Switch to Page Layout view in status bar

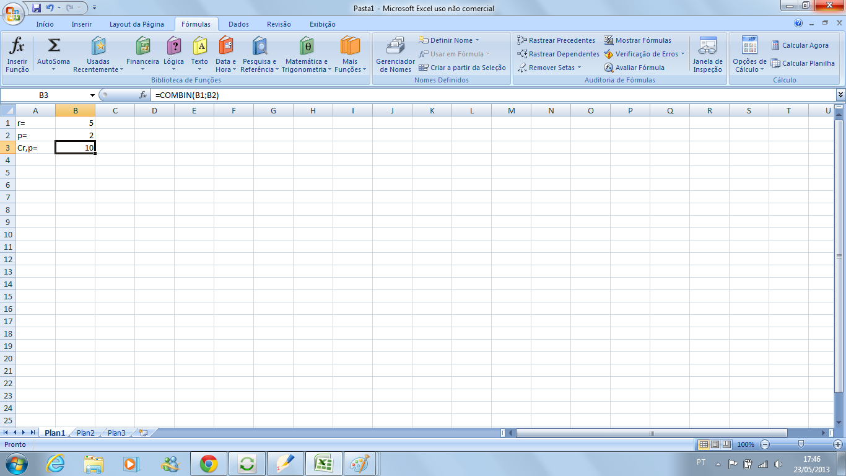coord(715,444)
